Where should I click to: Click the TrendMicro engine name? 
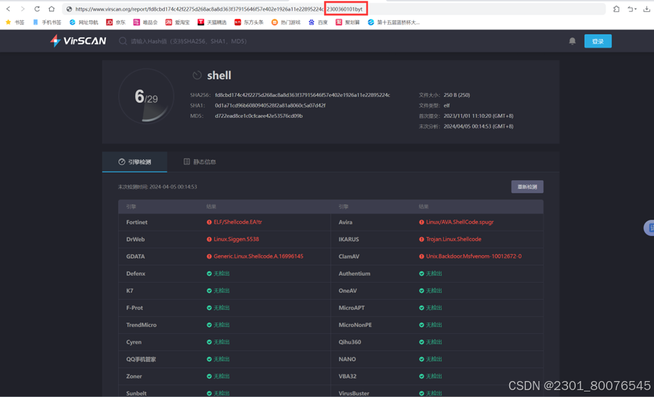(x=141, y=325)
